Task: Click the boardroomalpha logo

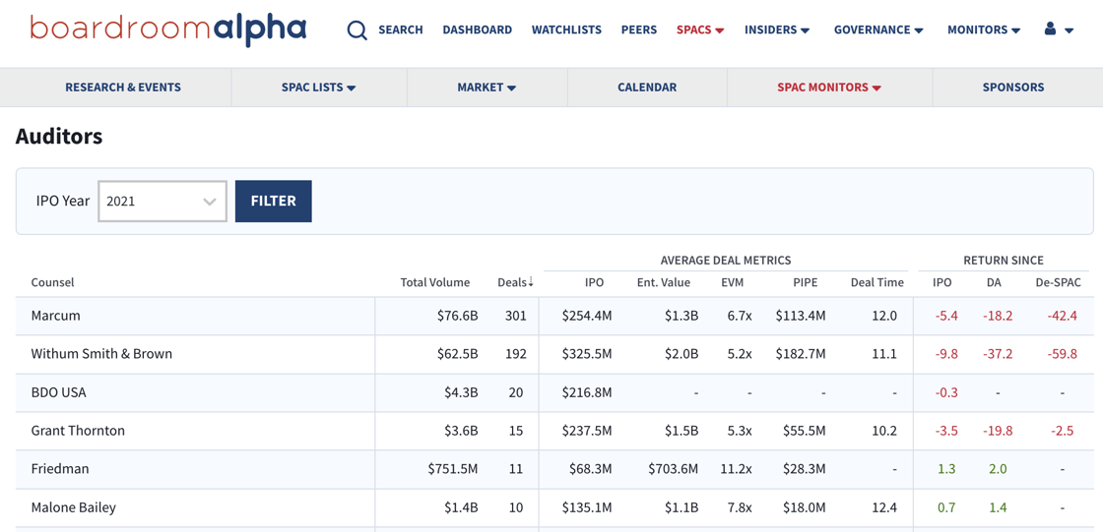Action: (168, 29)
